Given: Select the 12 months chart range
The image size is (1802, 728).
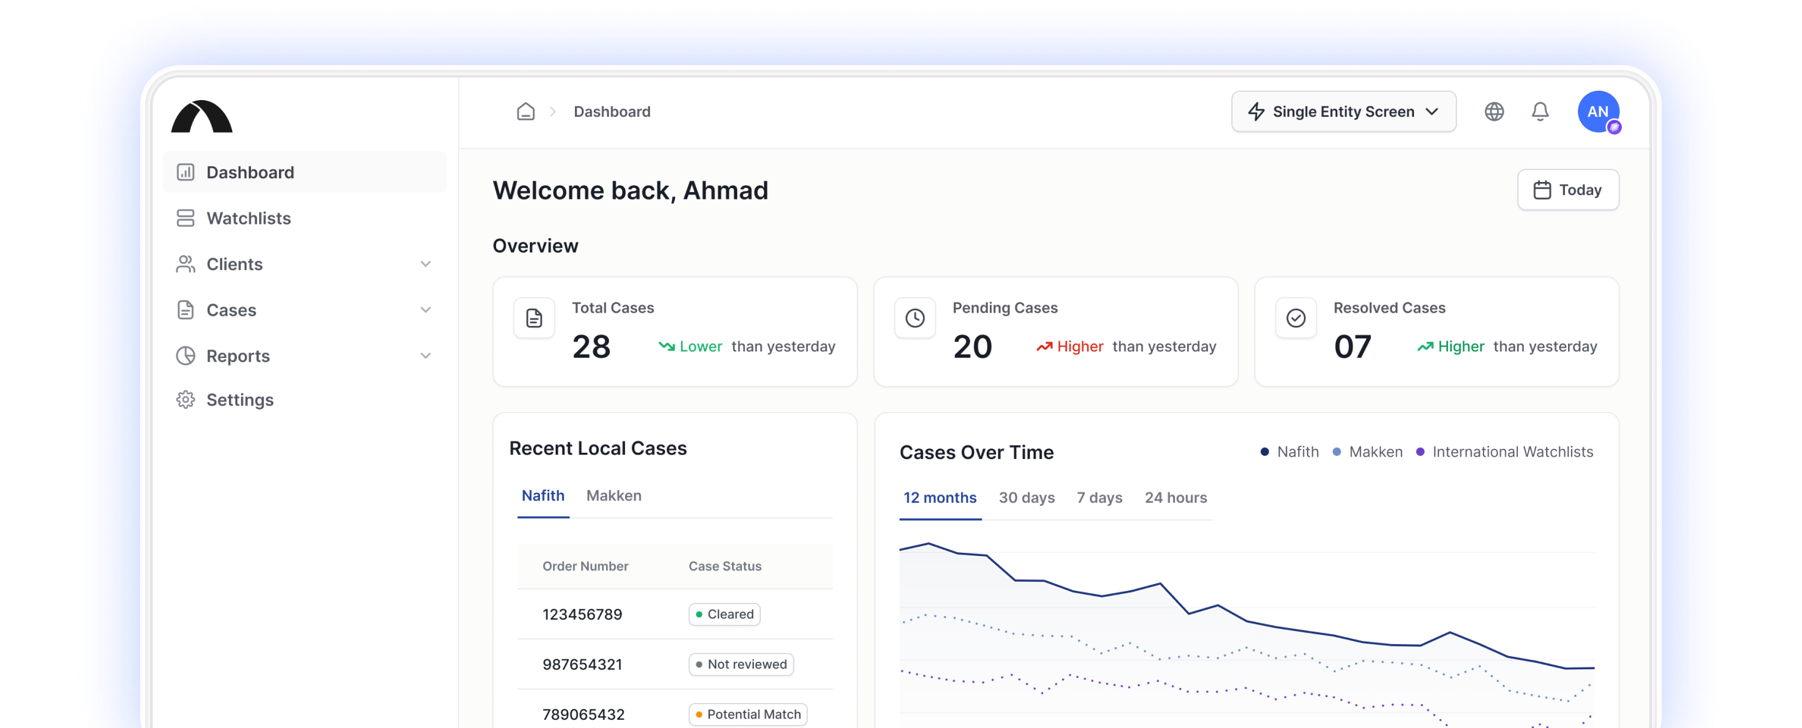Looking at the screenshot, I should coord(939,498).
